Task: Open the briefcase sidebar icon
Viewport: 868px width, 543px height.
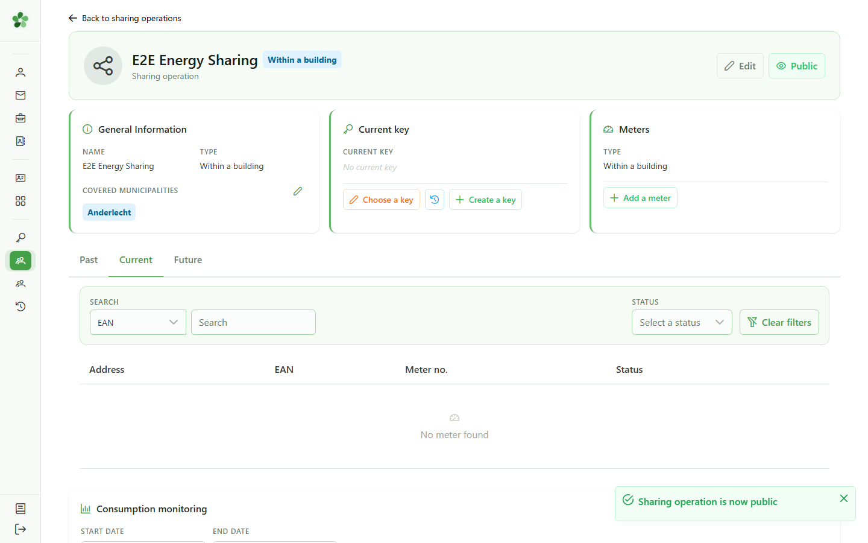Action: tap(20, 118)
